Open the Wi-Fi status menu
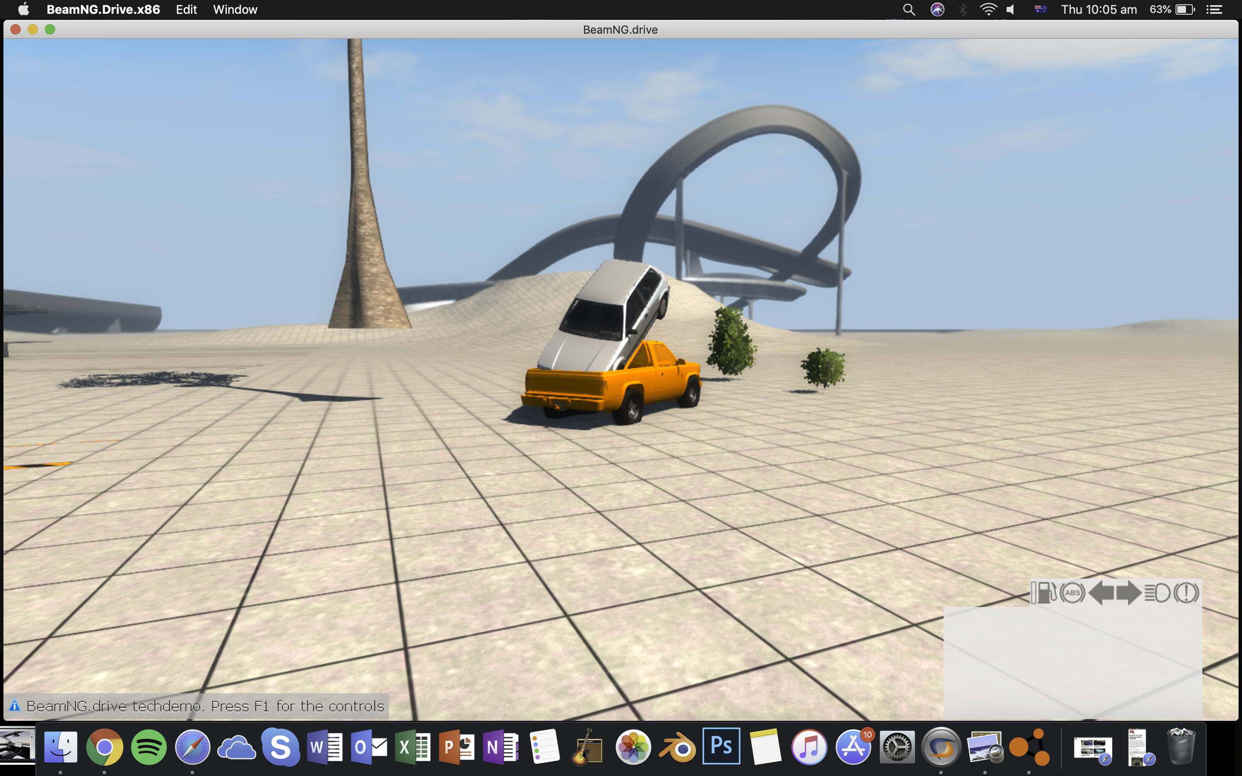 [988, 9]
